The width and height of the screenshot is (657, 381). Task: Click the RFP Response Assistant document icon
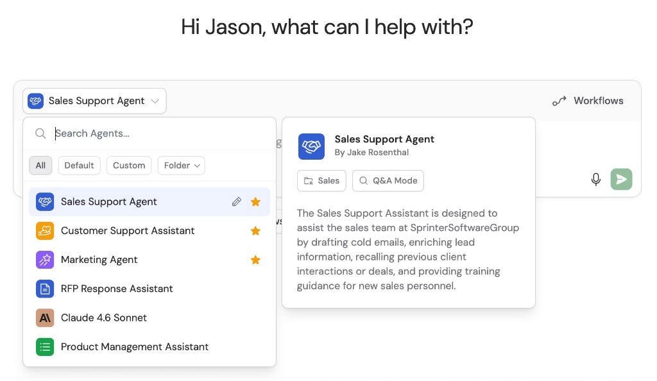pos(44,289)
